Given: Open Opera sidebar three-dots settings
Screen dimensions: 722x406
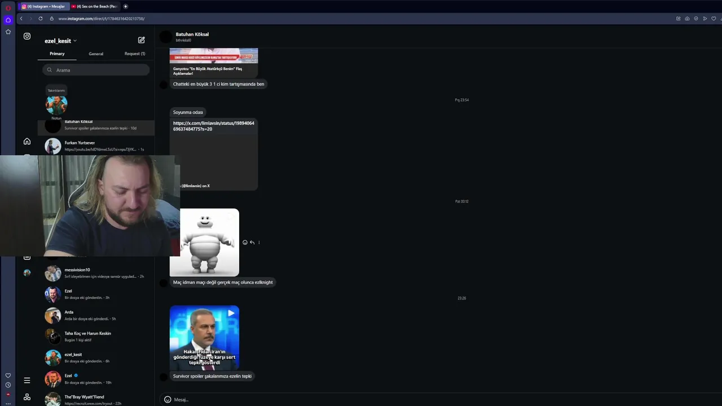Looking at the screenshot, I should (8, 403).
